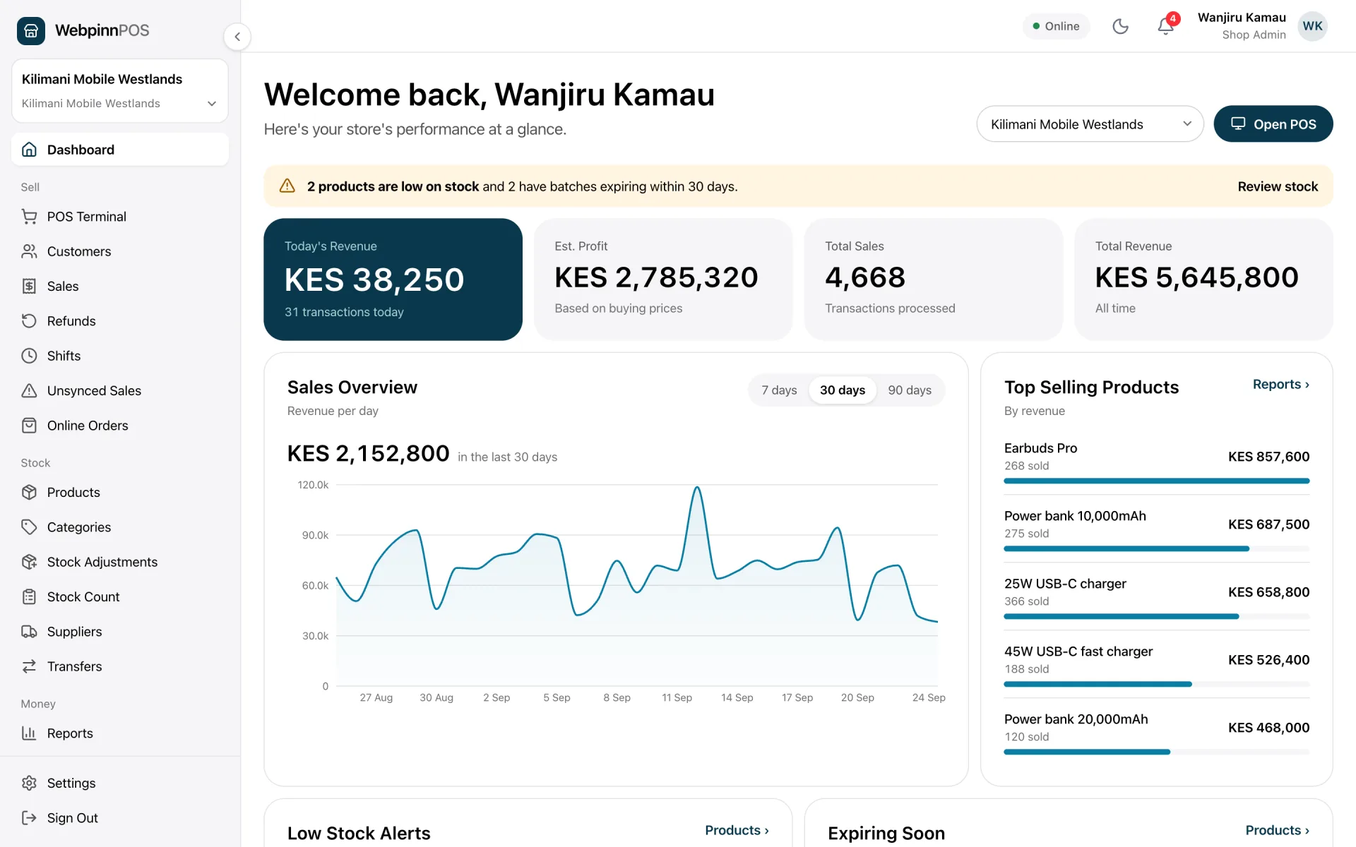Open the Online Orders menu label

88,426
